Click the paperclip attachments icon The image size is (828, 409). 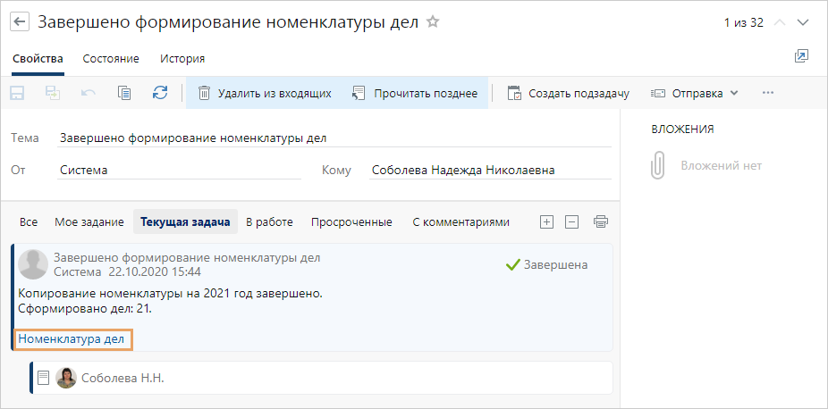[658, 166]
